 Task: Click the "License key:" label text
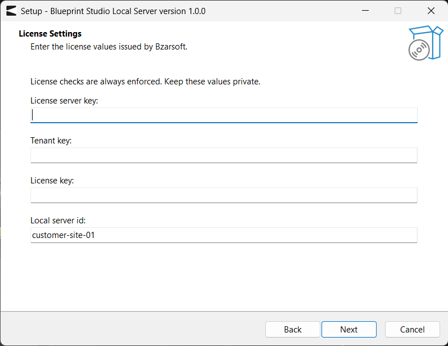tap(52, 181)
